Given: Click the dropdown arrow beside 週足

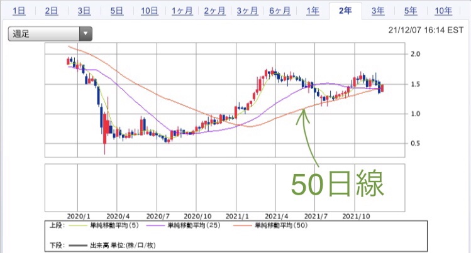Looking at the screenshot, I should [86, 33].
